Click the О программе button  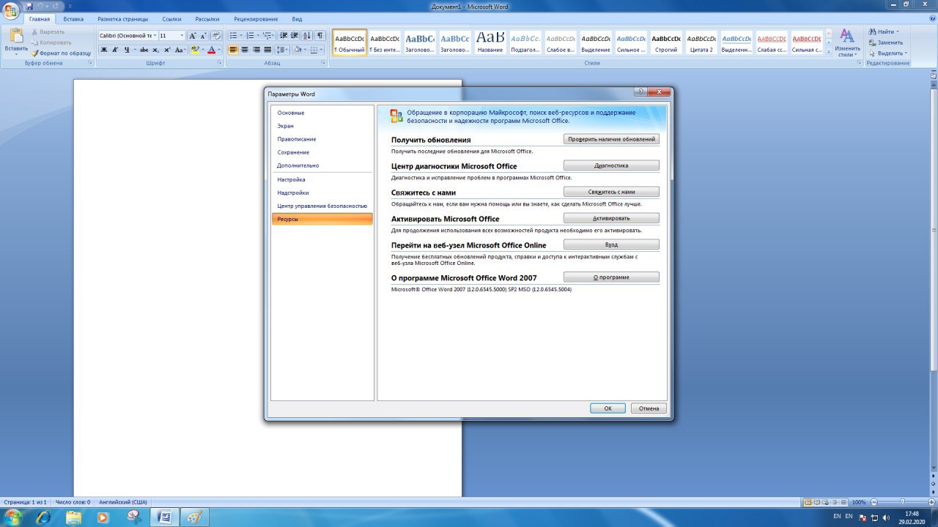(611, 277)
